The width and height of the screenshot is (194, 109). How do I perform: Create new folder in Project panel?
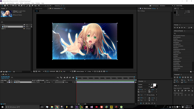4,71
